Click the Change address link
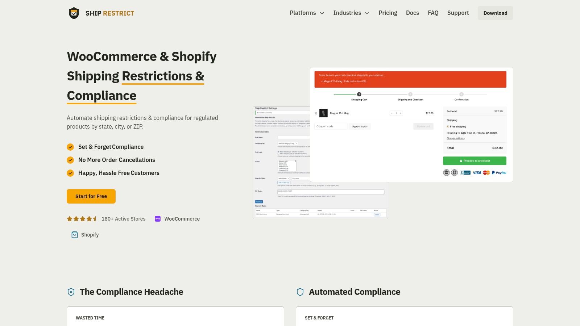 (x=455, y=138)
